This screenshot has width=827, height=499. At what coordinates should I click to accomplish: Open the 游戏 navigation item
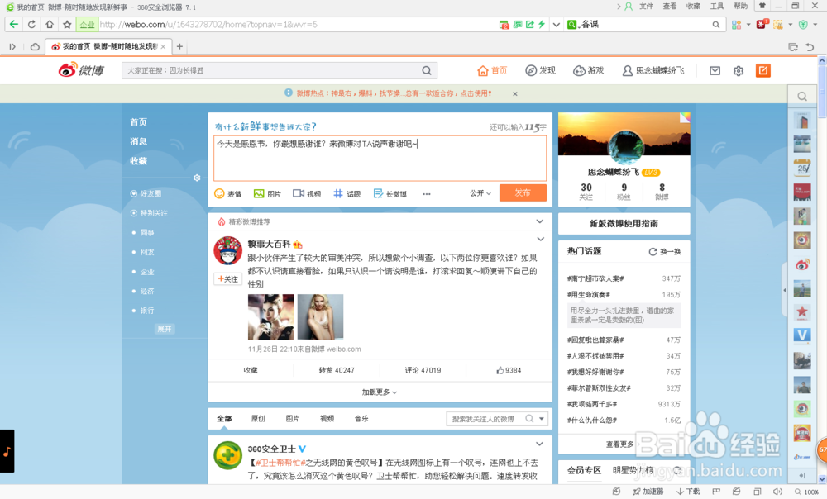click(x=588, y=70)
